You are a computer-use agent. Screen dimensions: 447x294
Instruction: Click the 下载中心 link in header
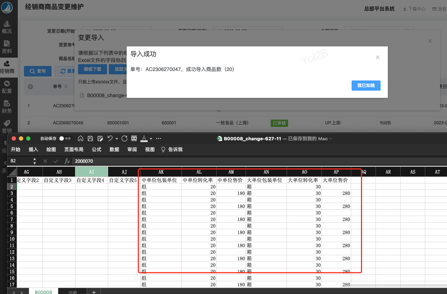pos(414,9)
